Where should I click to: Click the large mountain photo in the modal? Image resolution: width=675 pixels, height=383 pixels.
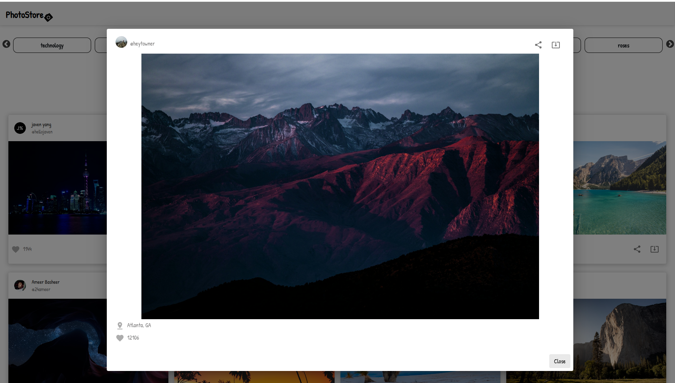pos(340,186)
